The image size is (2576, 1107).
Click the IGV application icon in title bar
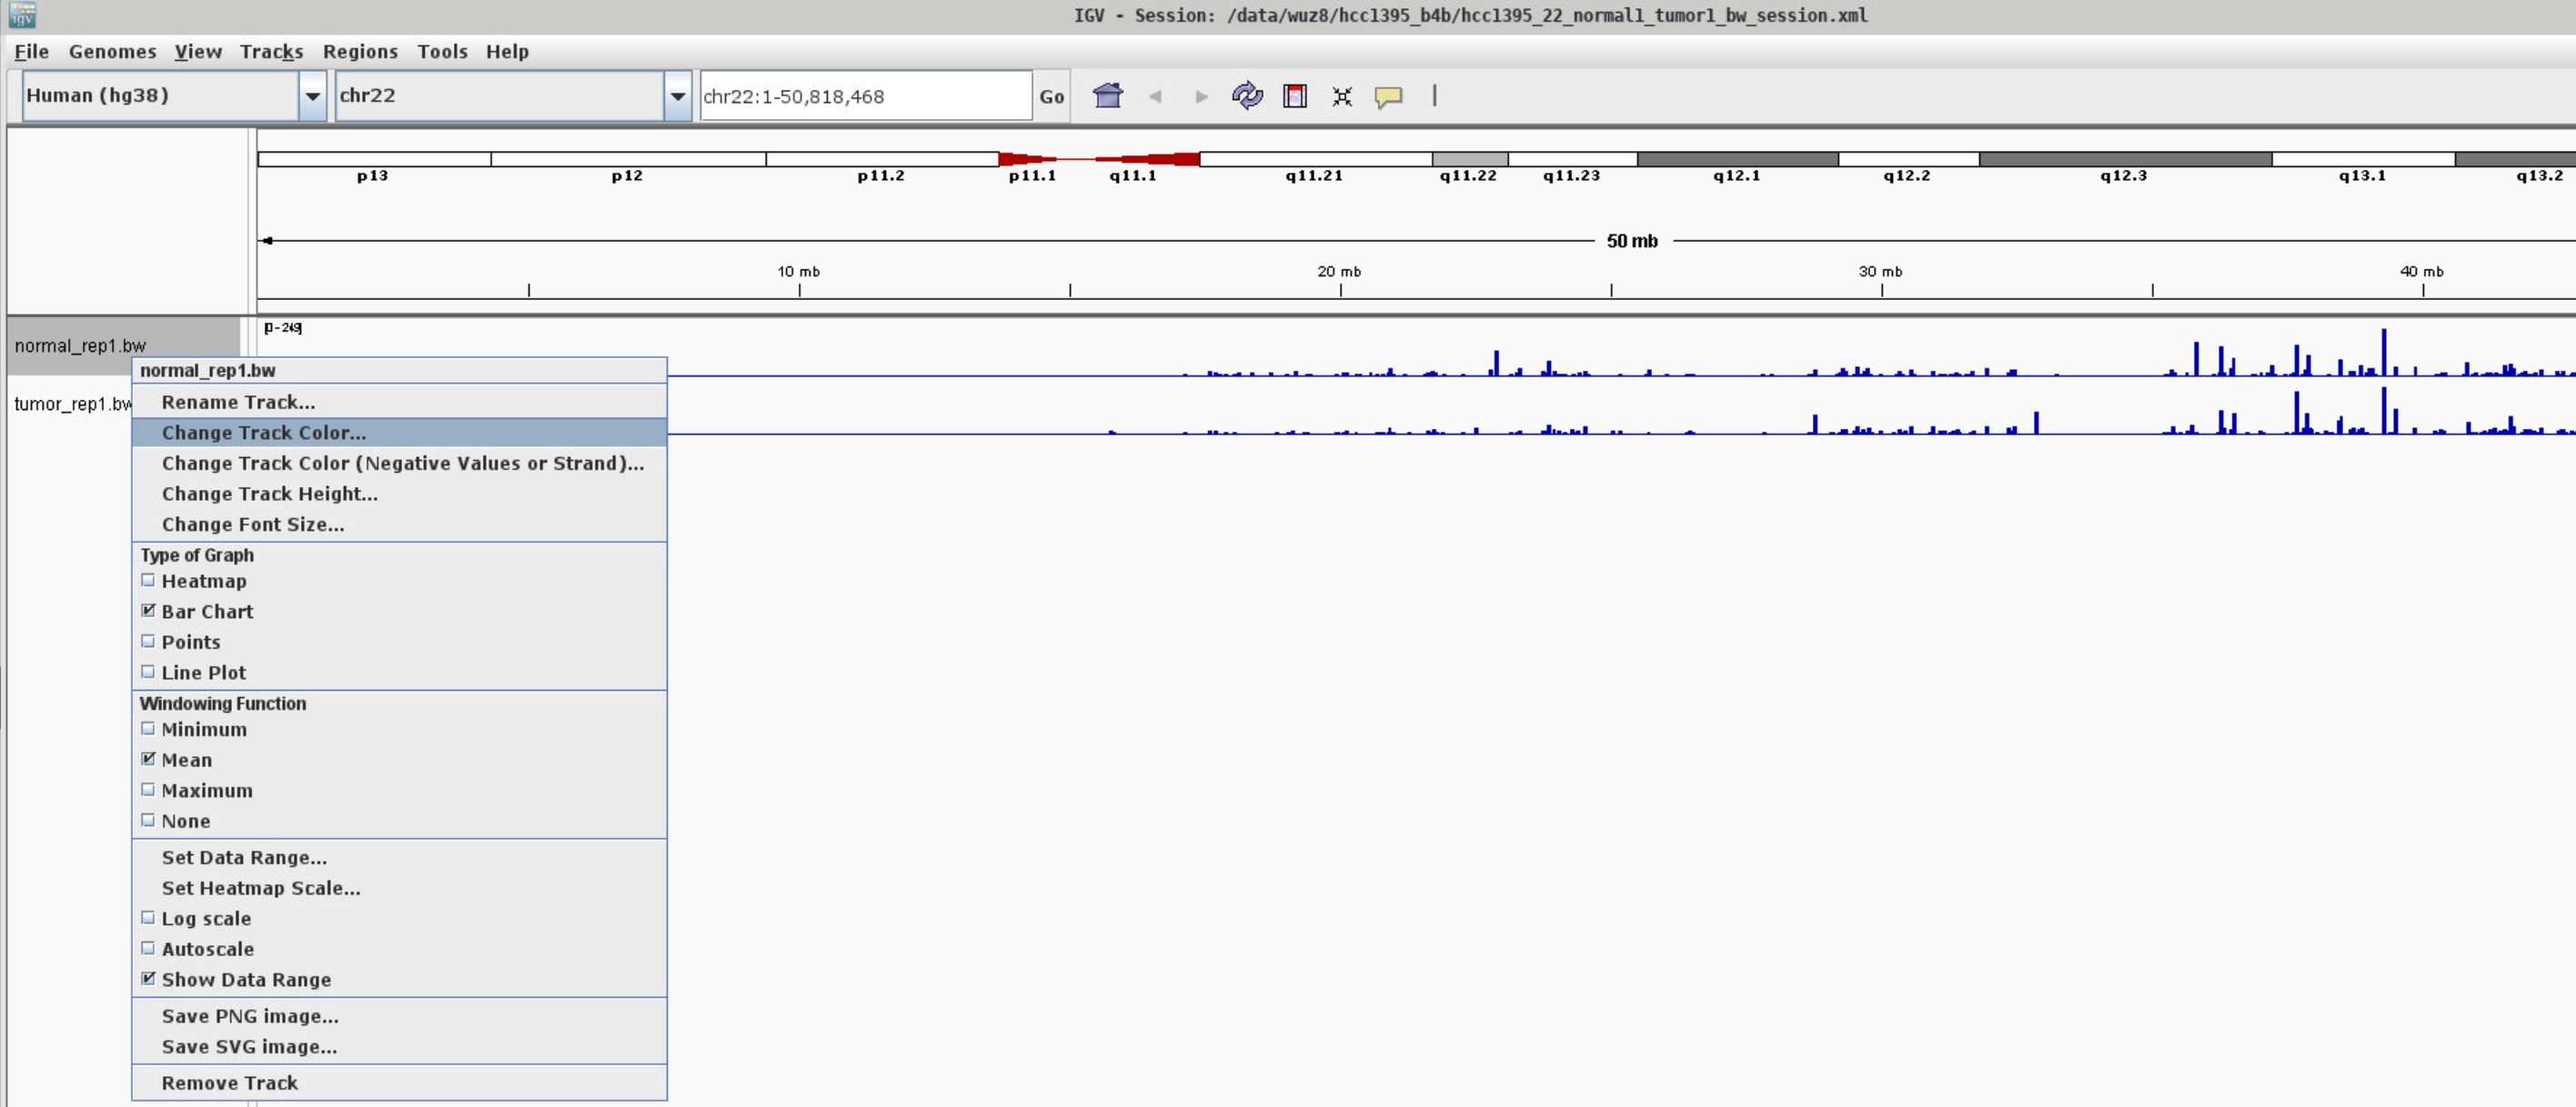point(22,15)
